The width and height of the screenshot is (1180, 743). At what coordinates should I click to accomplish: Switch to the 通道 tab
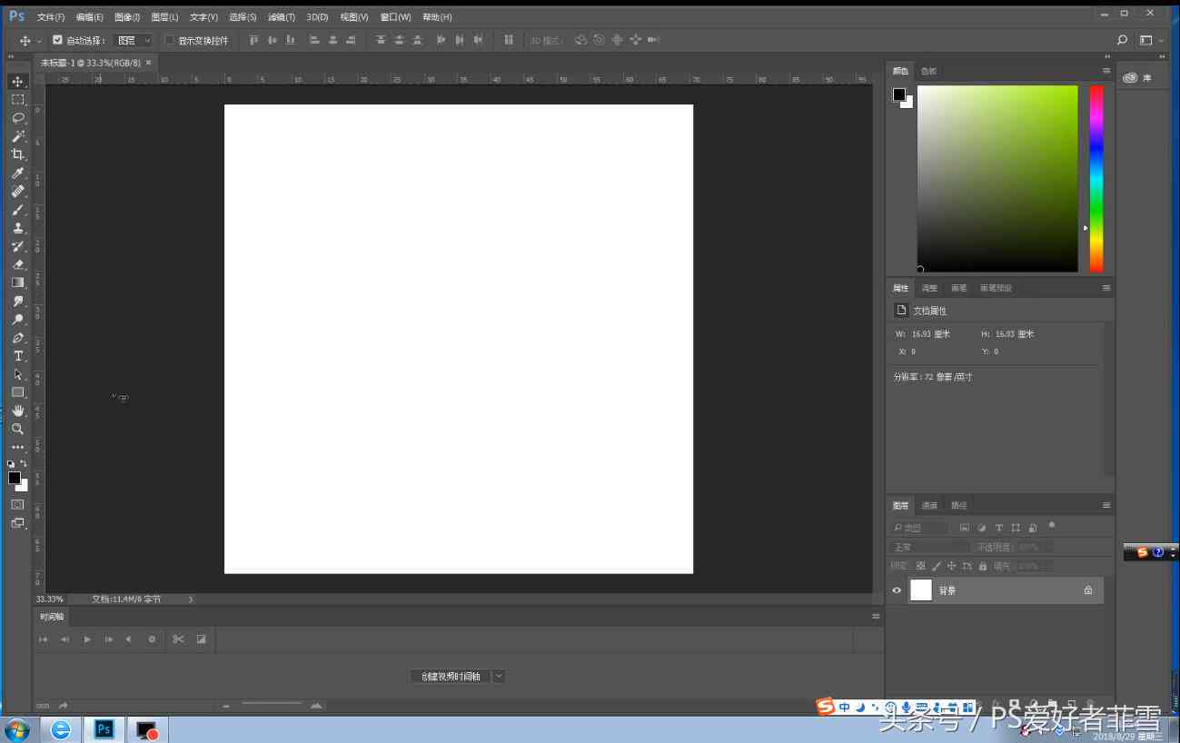pos(929,506)
